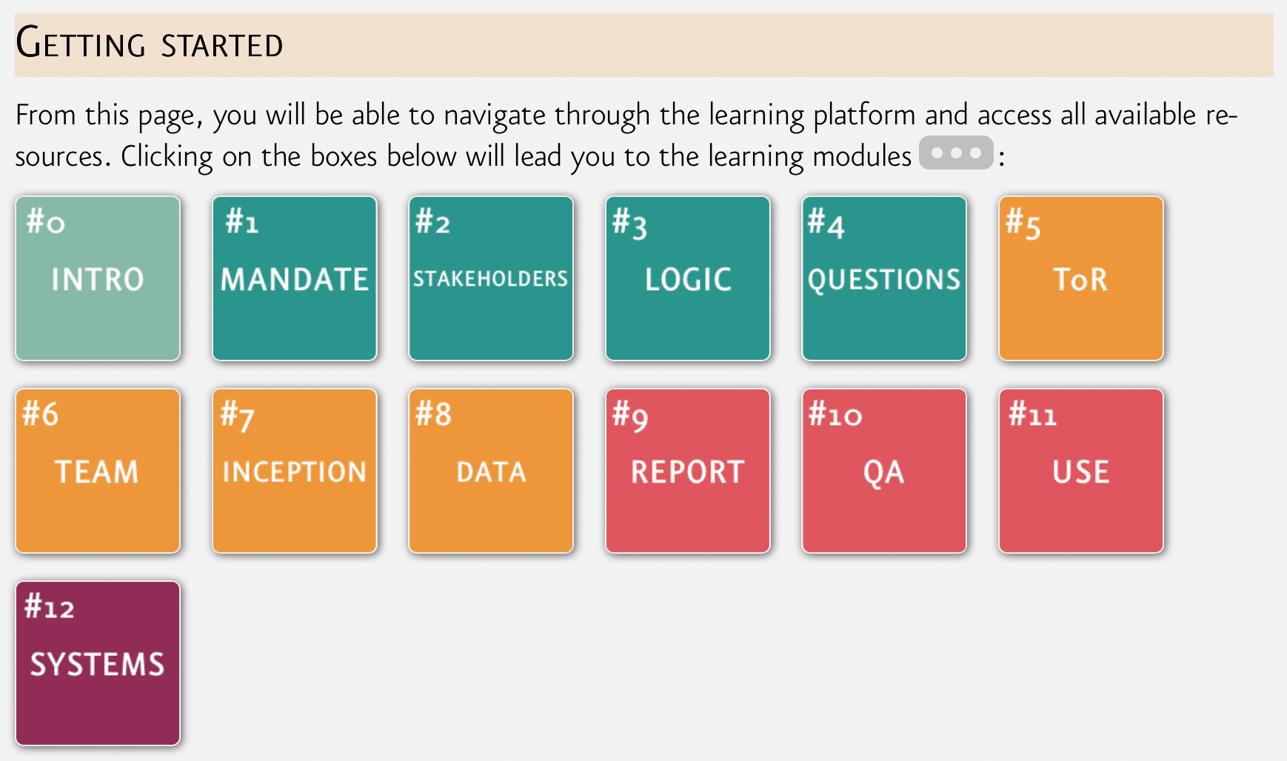This screenshot has height=761, width=1287.
Task: Click the "#0" number label on INTRO
Action: pos(46,222)
